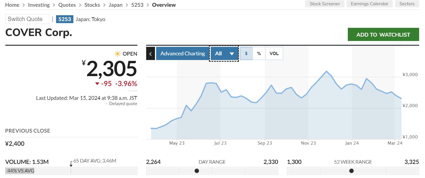Collapse chart with the left chevron button

pyautogui.click(x=151, y=54)
